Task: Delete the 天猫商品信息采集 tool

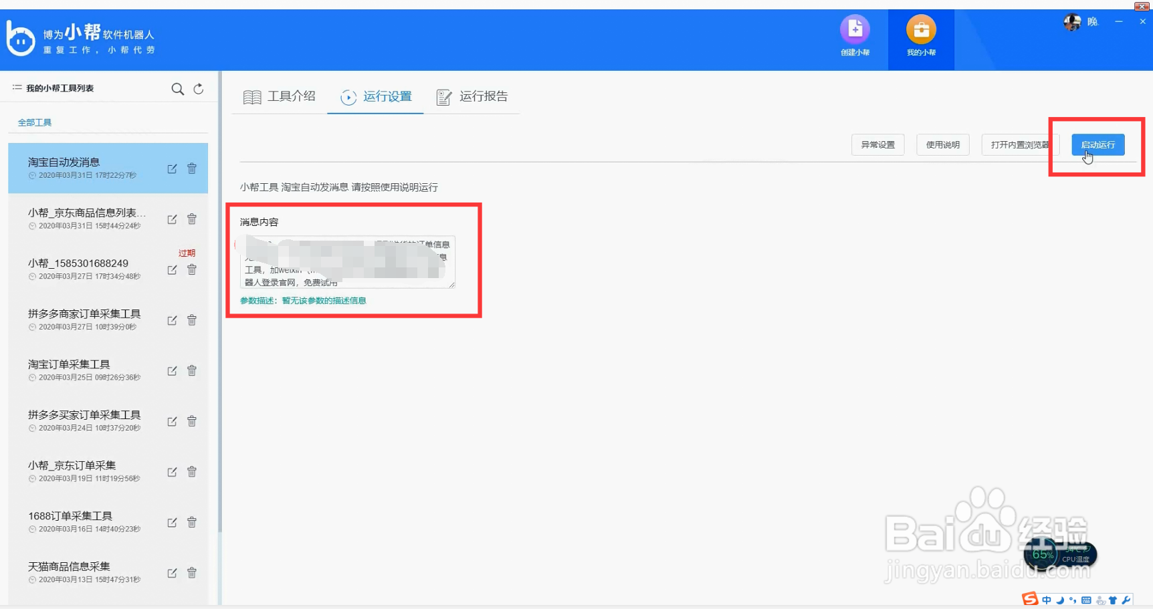Action: click(192, 572)
